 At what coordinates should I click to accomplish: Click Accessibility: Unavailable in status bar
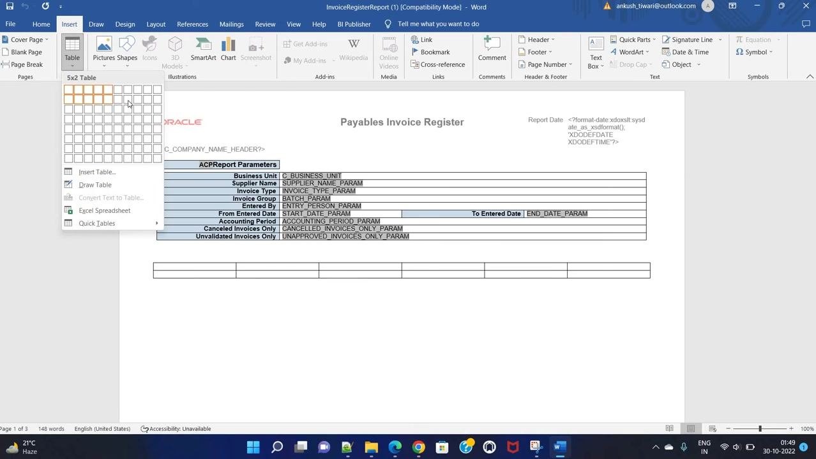point(176,429)
